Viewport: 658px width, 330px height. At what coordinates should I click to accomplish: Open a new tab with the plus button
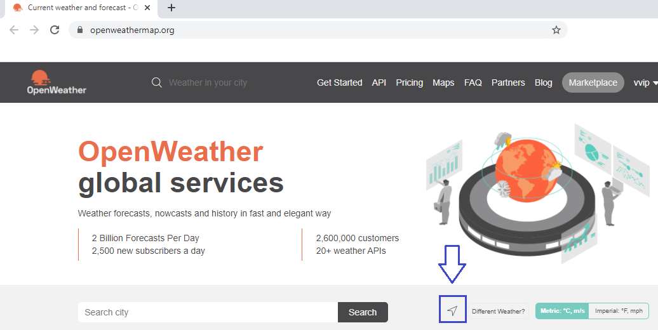171,8
